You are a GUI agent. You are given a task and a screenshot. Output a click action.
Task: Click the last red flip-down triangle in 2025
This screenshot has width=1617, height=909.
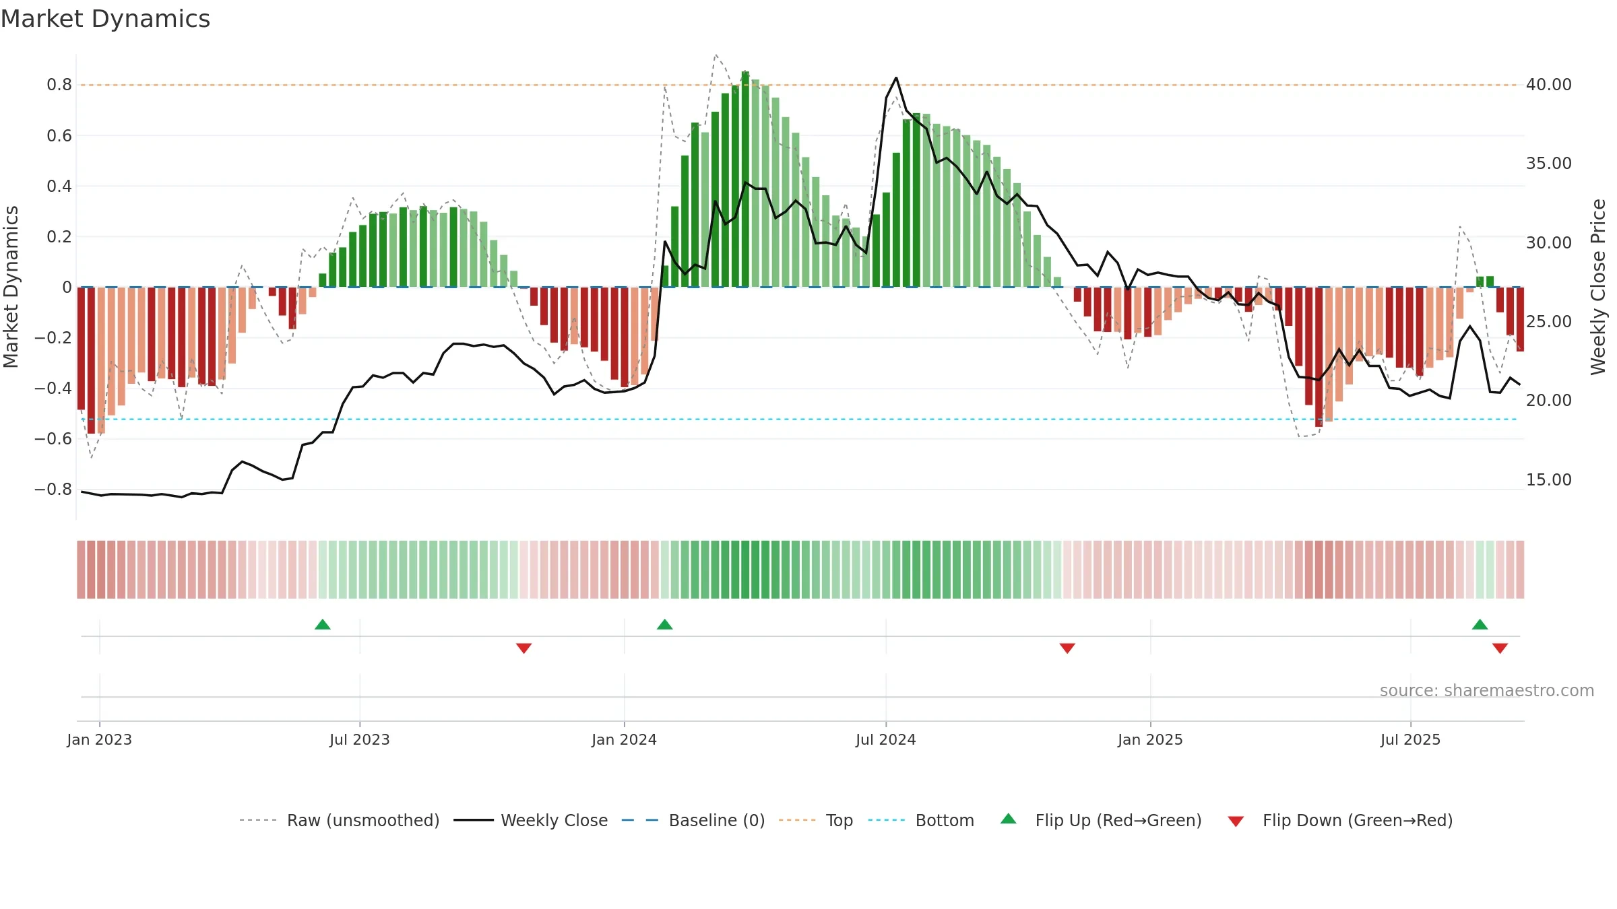1500,648
